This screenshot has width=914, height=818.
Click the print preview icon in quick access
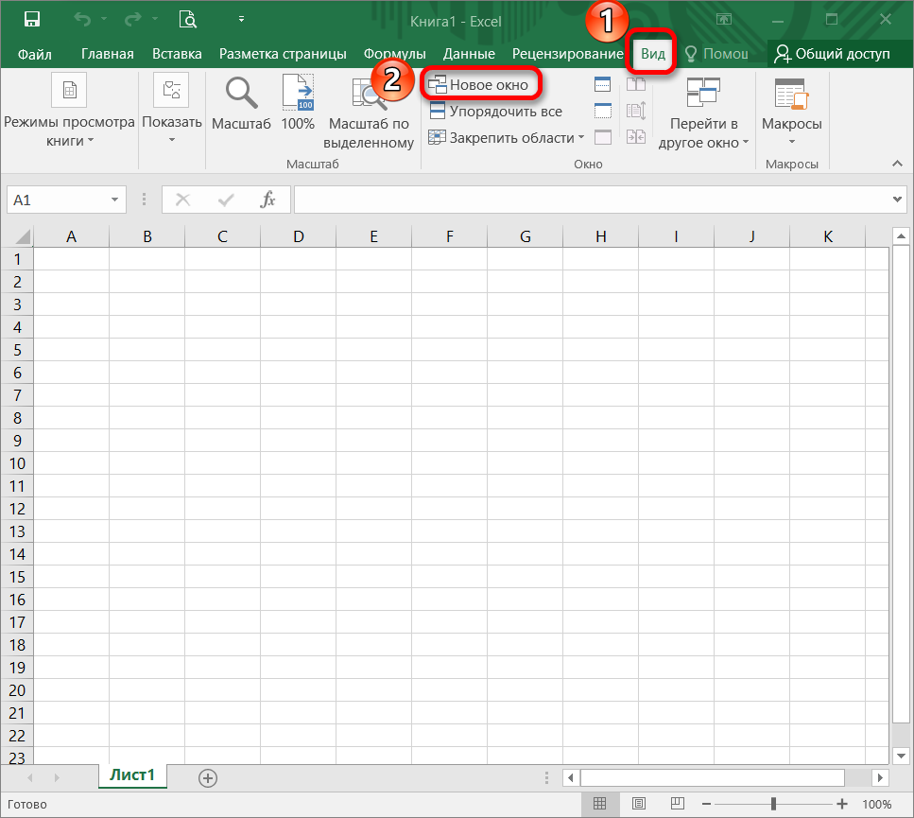pyautogui.click(x=188, y=19)
